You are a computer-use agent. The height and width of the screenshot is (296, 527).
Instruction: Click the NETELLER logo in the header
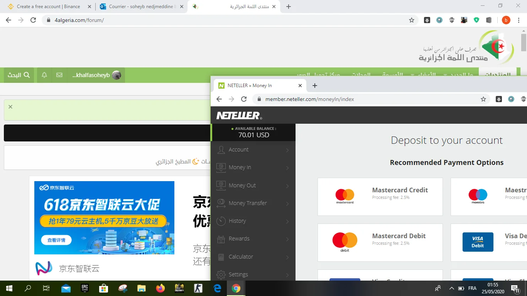point(239,115)
